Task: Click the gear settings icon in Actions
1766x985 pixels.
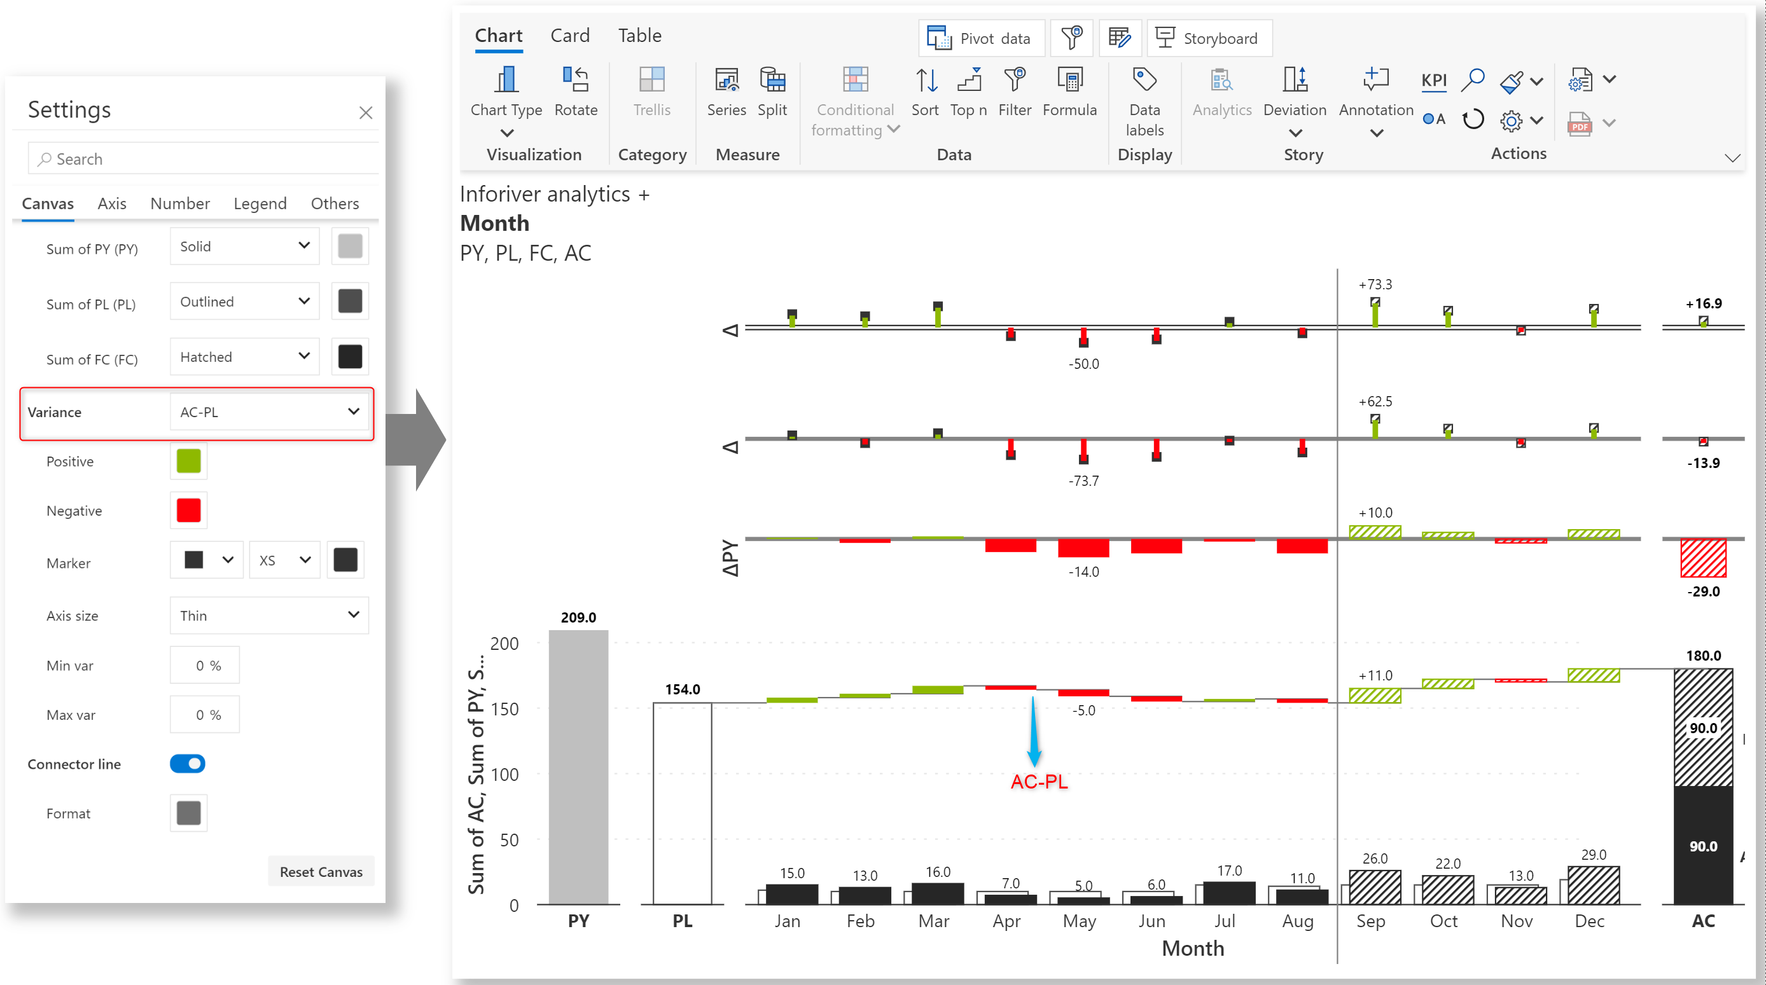Action: point(1511,121)
